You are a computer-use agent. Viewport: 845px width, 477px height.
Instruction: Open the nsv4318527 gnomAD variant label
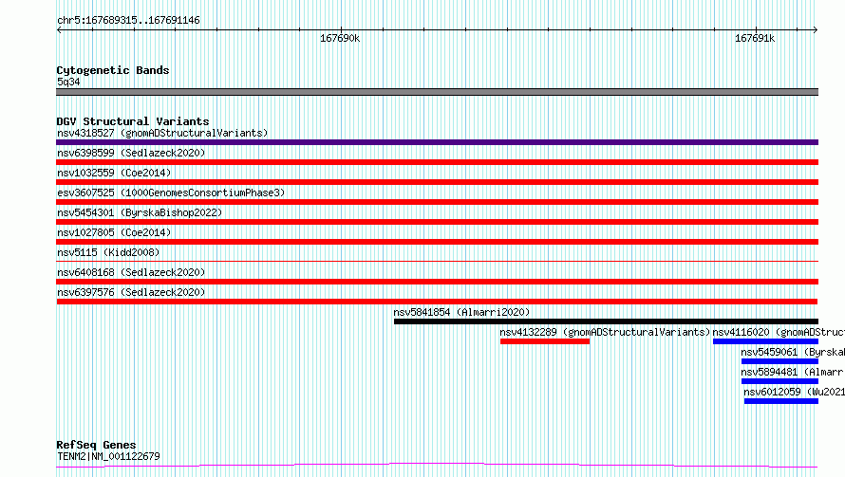162,133
